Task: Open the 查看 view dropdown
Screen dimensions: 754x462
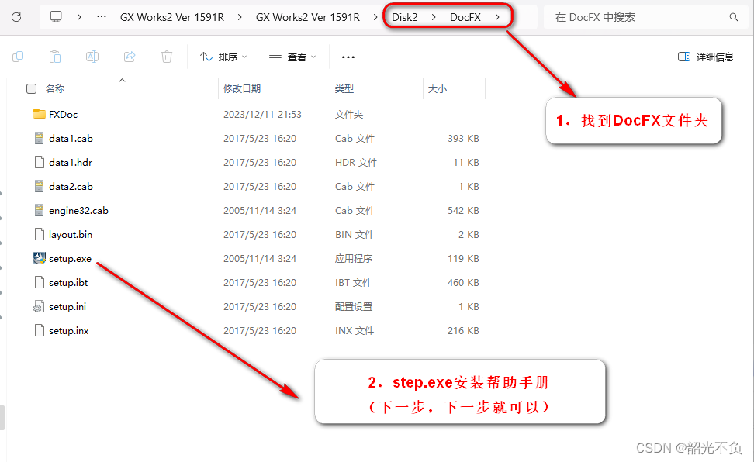Action: pos(292,57)
